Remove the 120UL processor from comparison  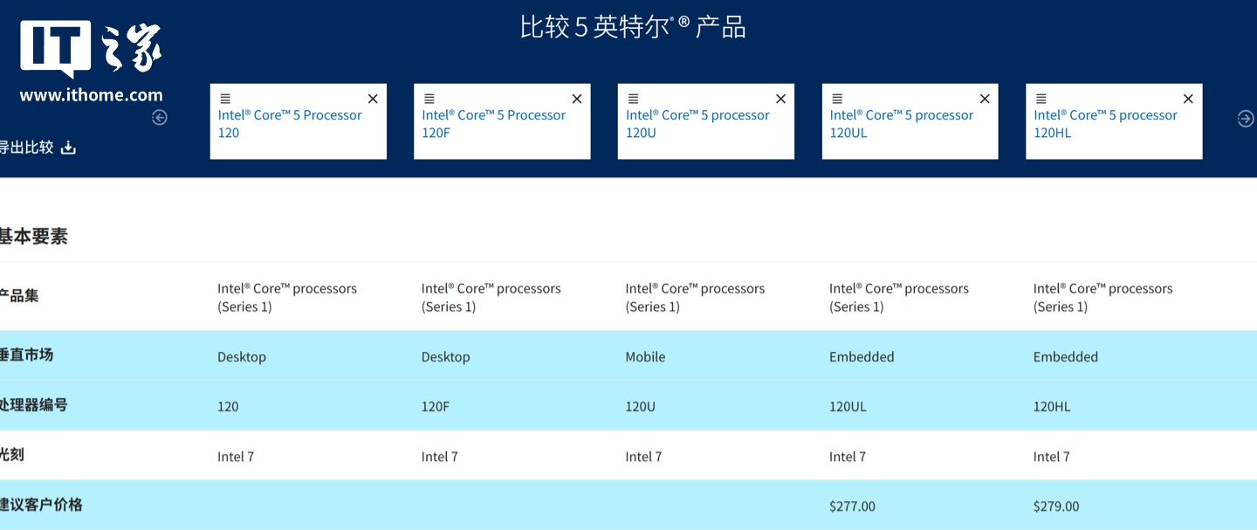coord(985,99)
